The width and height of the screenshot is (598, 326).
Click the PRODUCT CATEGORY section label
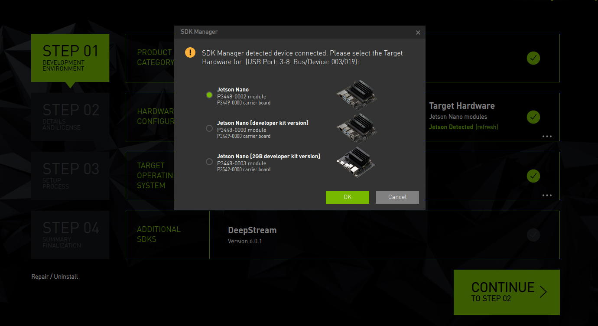pyautogui.click(x=156, y=57)
